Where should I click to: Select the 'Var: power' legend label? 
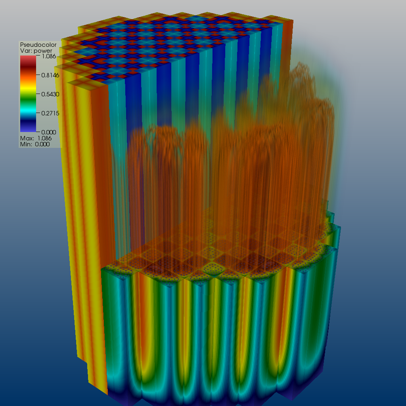36,51
